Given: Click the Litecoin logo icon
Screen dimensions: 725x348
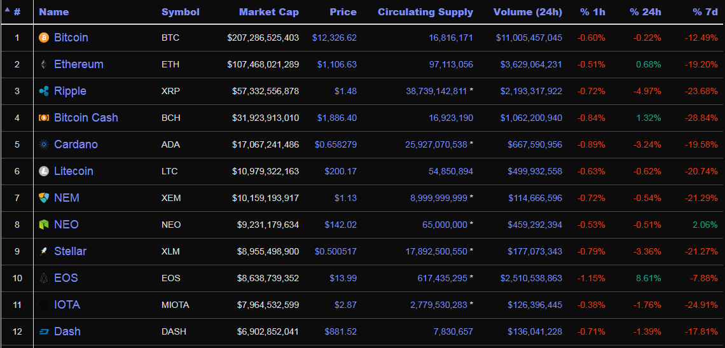Looking at the screenshot, I should pyautogui.click(x=44, y=171).
